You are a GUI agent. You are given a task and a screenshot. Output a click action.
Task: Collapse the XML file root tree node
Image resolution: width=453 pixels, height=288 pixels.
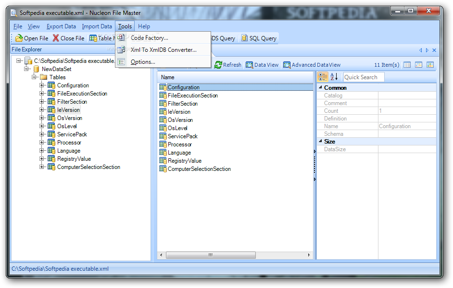[19, 61]
